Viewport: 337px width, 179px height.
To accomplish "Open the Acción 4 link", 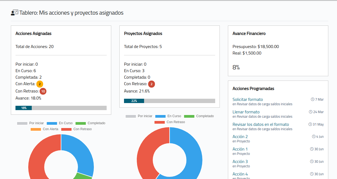I will tap(240, 174).
